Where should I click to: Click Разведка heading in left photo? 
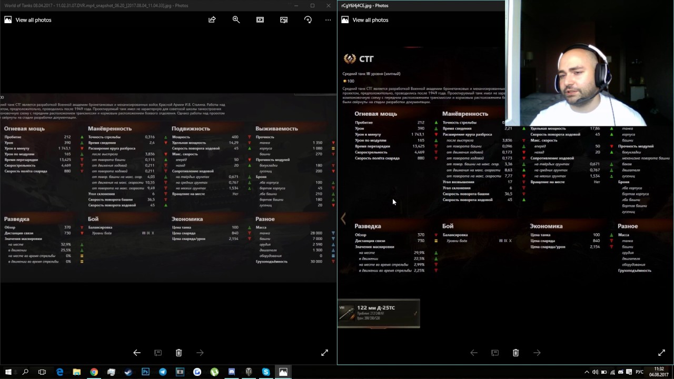pyautogui.click(x=17, y=219)
